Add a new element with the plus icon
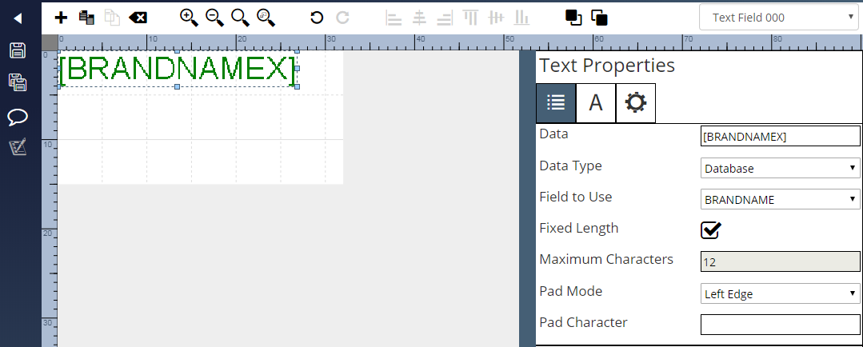 [x=61, y=18]
